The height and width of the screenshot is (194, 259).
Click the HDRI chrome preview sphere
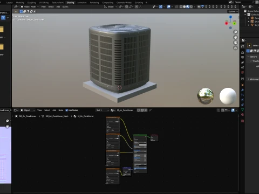point(206,96)
